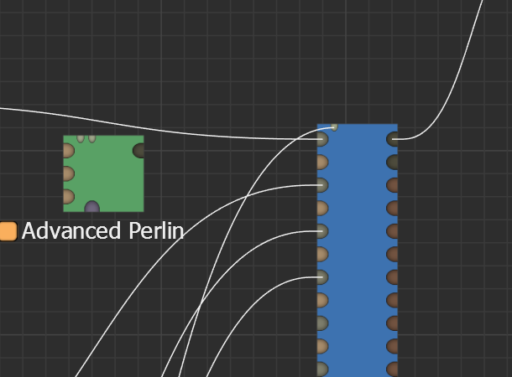Click purple bottom port of Advanced Perlin node
512x377 pixels.
92,207
